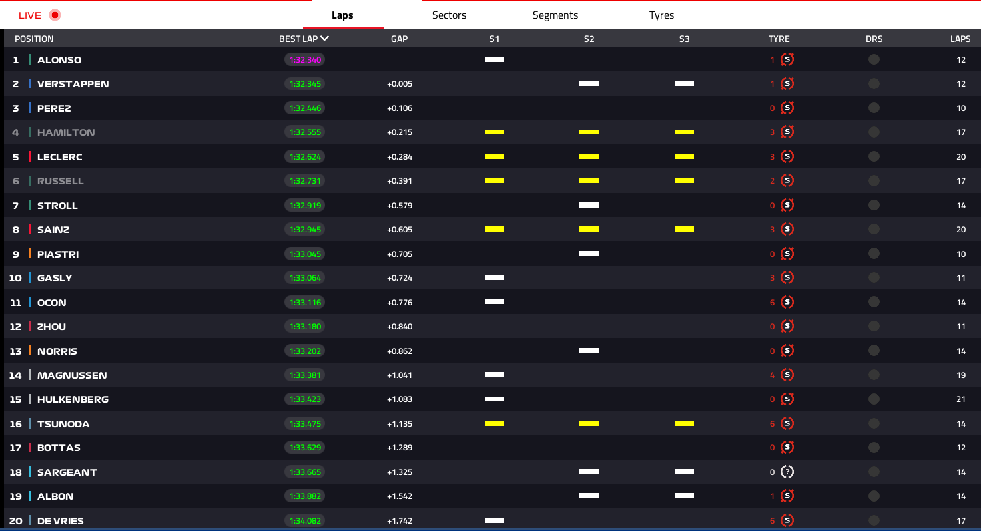This screenshot has height=531, width=981.
Task: Click De Vries's DRS indicator dot
Action: click(x=874, y=521)
